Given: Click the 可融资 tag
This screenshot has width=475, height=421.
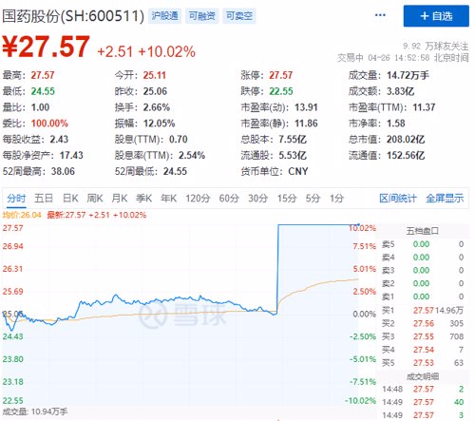Looking at the screenshot, I should (x=201, y=16).
